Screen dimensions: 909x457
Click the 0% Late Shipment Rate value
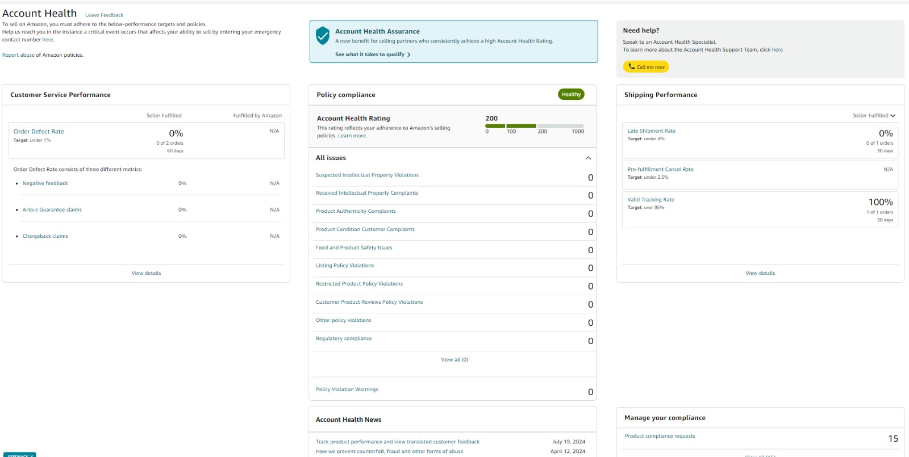point(886,133)
